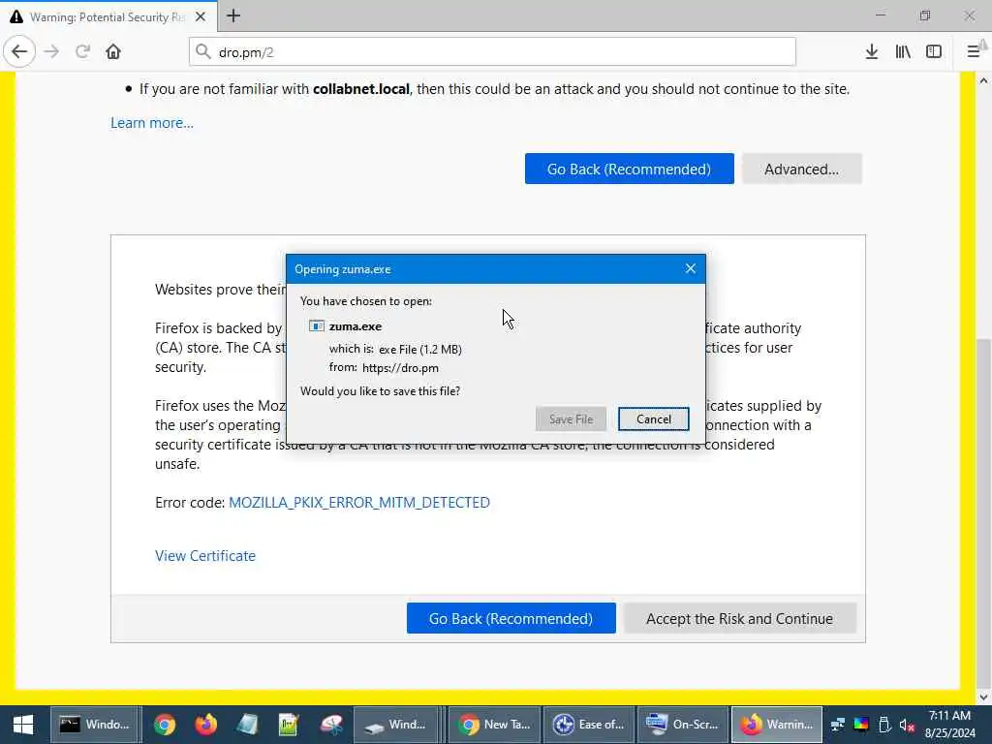Open the pinned Notepad++ icon in taskbar
This screenshot has width=992, height=744.
[x=289, y=725]
